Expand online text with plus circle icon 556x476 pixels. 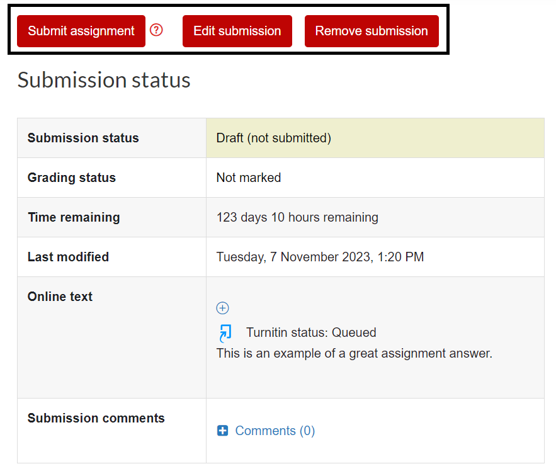223,308
